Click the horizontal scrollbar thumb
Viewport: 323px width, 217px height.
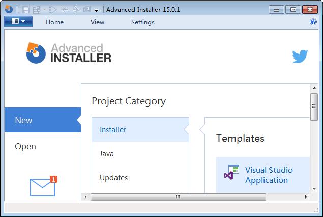point(178,197)
